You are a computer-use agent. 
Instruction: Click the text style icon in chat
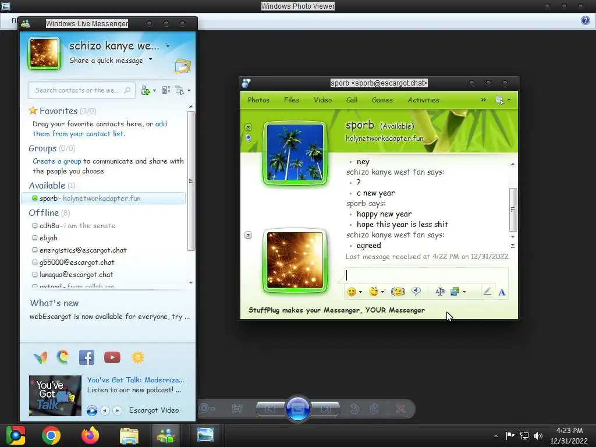point(440,292)
